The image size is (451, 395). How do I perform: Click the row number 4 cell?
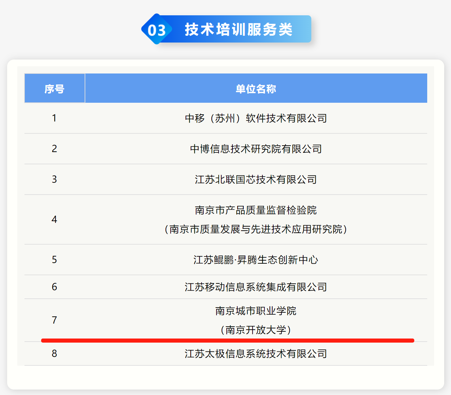pos(54,219)
